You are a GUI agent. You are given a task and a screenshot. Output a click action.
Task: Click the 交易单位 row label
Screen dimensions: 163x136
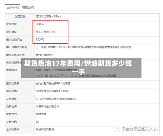coord(11,24)
